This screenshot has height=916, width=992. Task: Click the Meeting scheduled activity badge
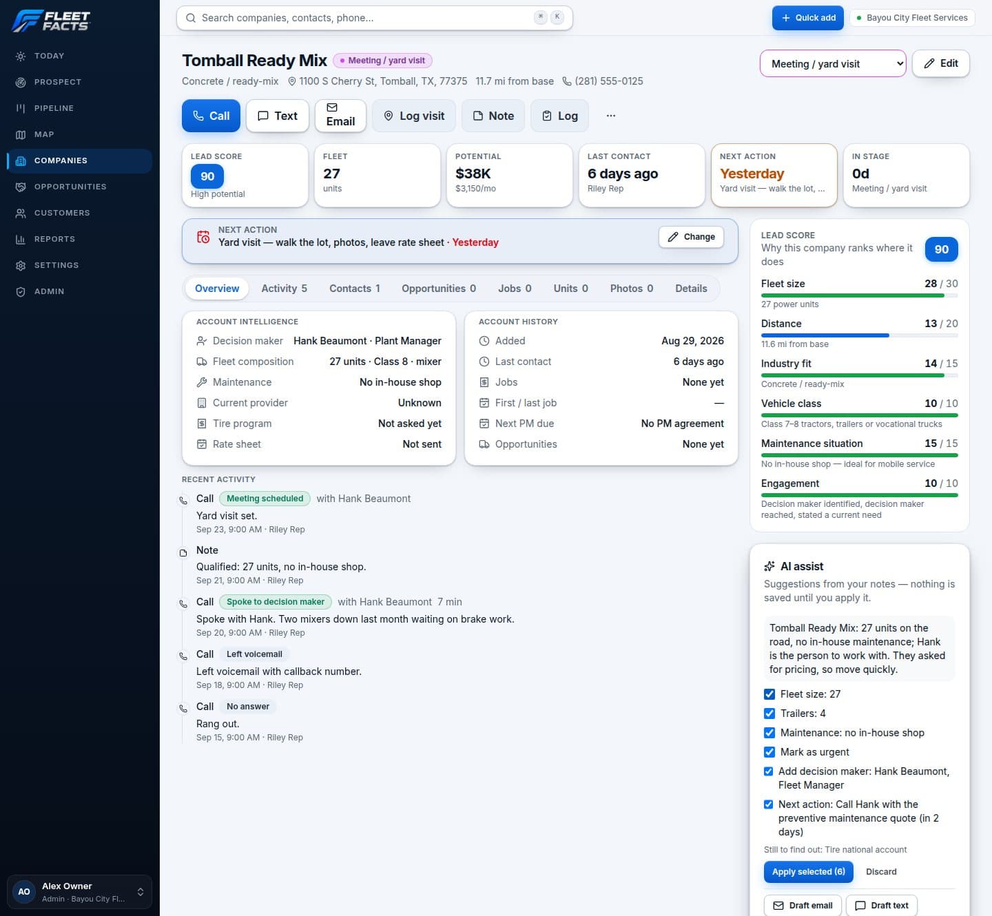click(265, 499)
